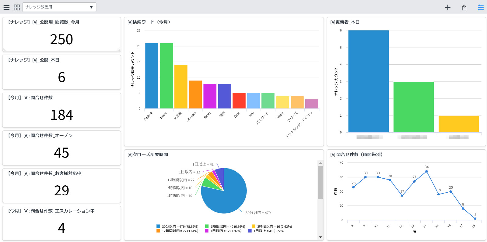Open the filter settings sliders icon
The width and height of the screenshot is (487, 242).
481,7
